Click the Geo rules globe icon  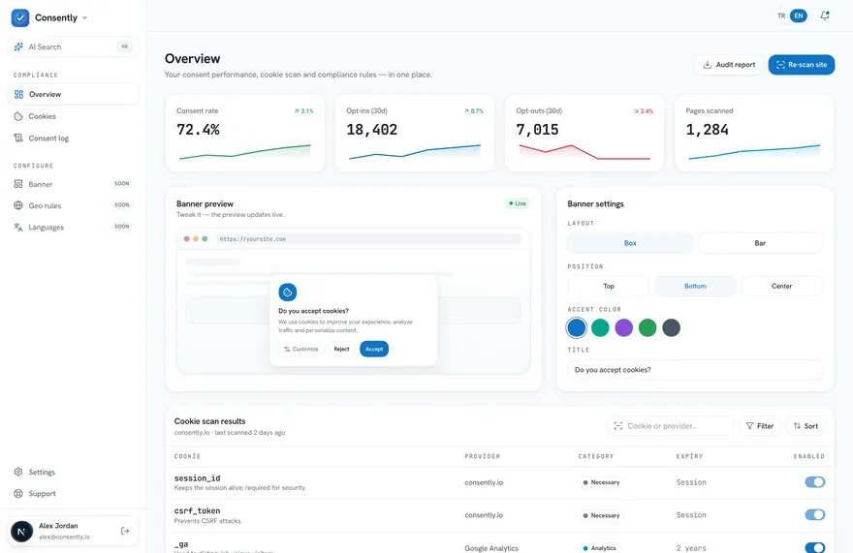click(x=18, y=205)
